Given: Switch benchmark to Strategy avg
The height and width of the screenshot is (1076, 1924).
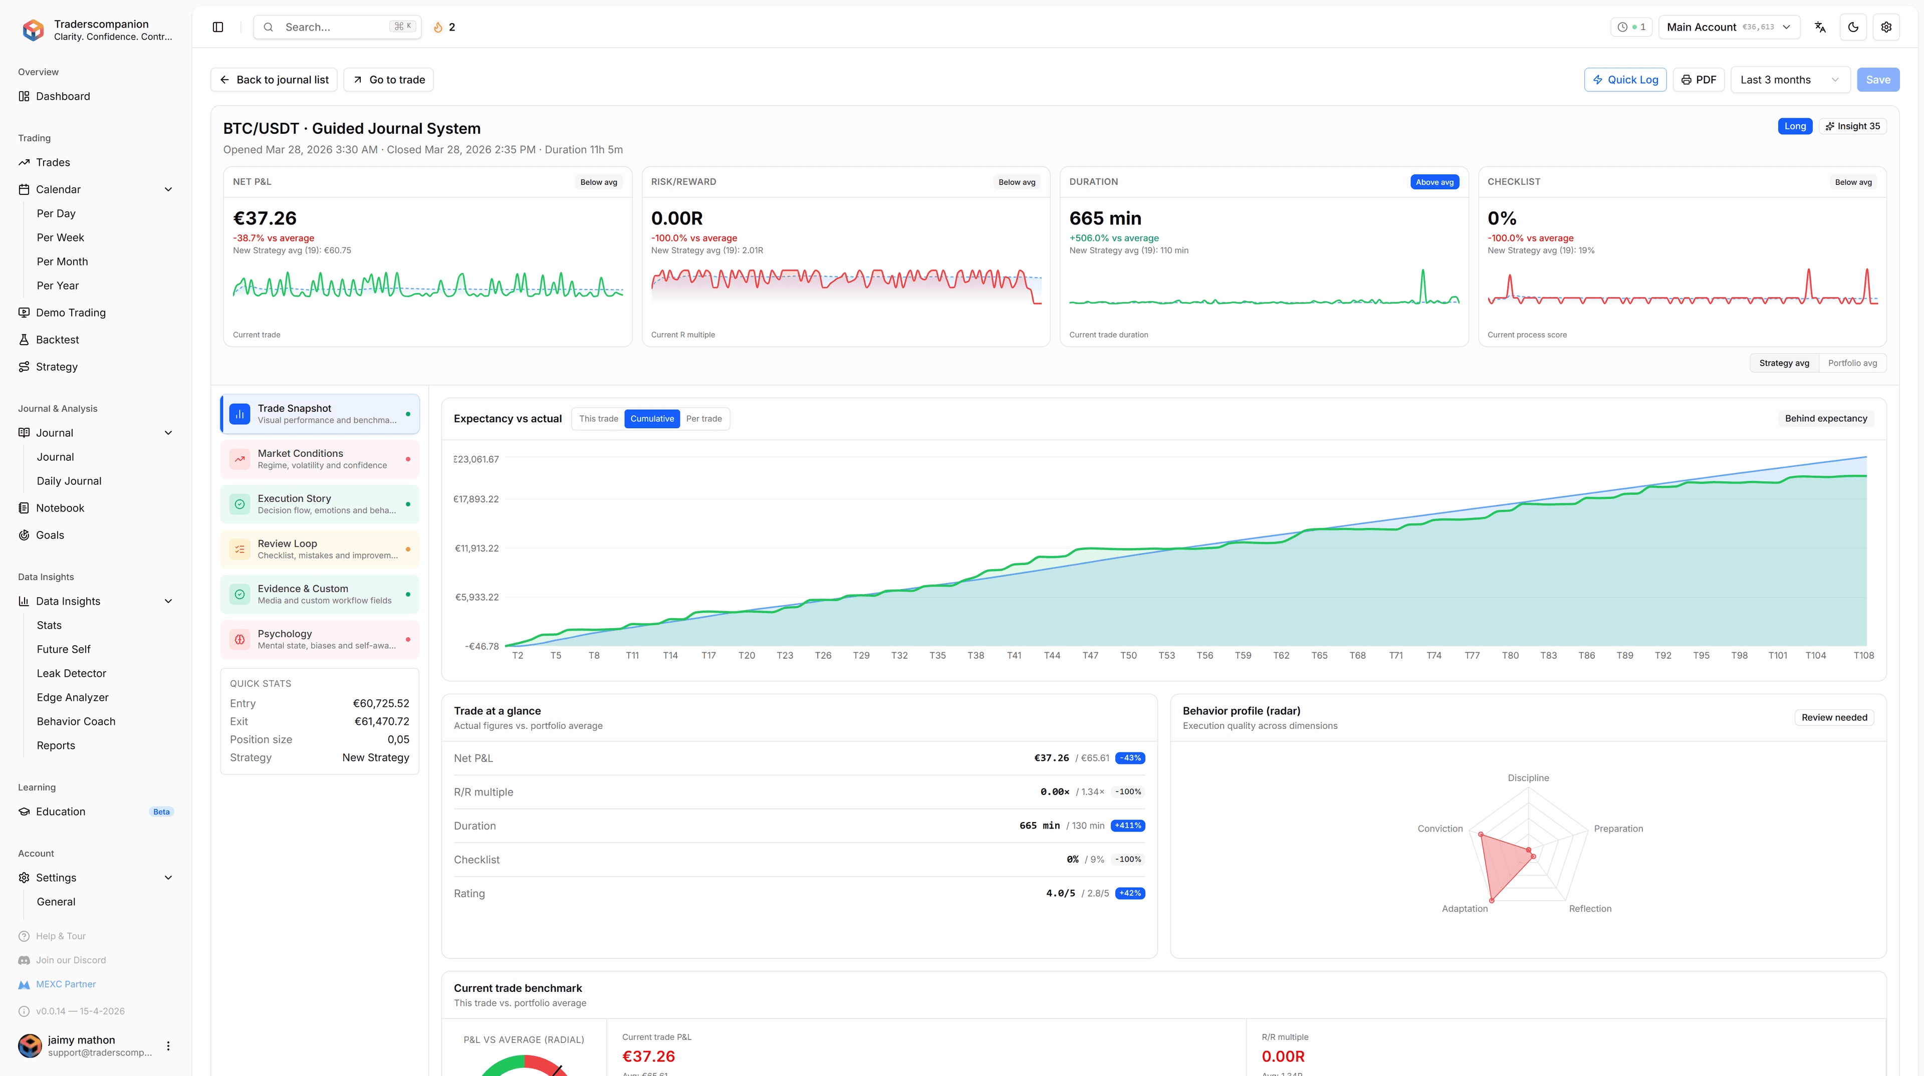Looking at the screenshot, I should click(1784, 363).
